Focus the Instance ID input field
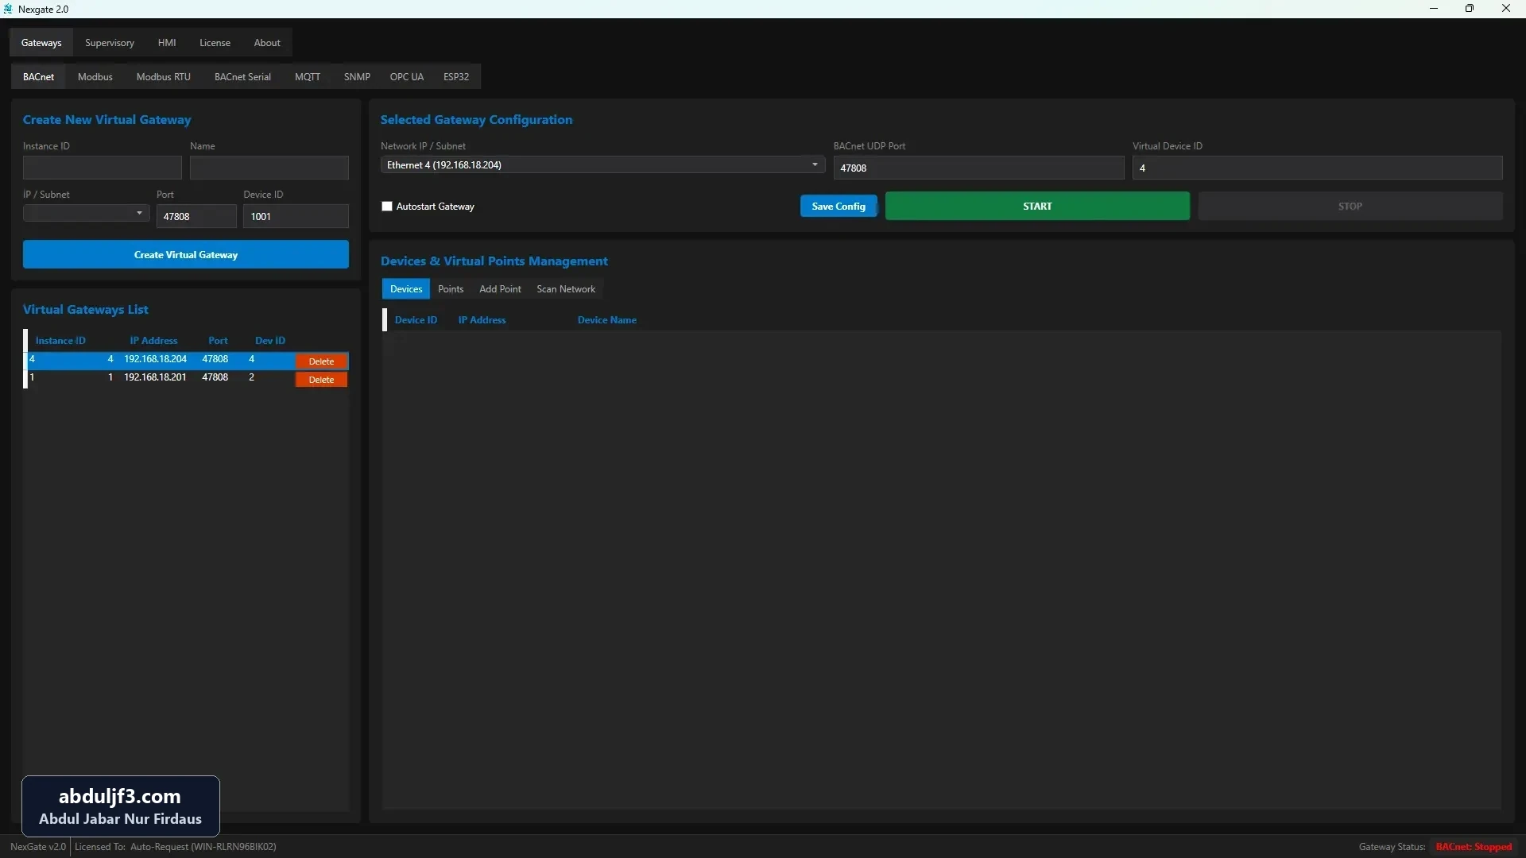 pyautogui.click(x=103, y=168)
